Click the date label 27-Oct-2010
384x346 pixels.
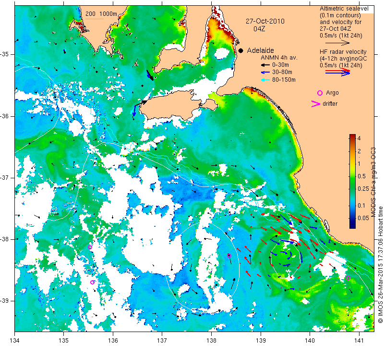point(265,21)
